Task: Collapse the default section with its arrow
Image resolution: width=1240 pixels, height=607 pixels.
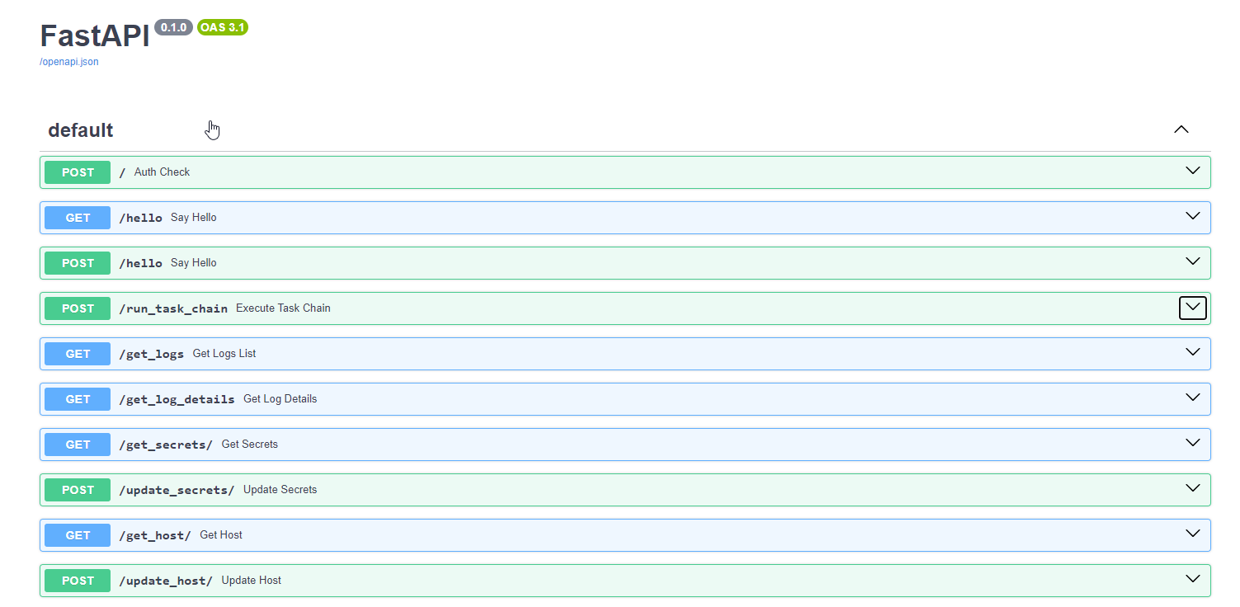Action: pyautogui.click(x=1181, y=129)
